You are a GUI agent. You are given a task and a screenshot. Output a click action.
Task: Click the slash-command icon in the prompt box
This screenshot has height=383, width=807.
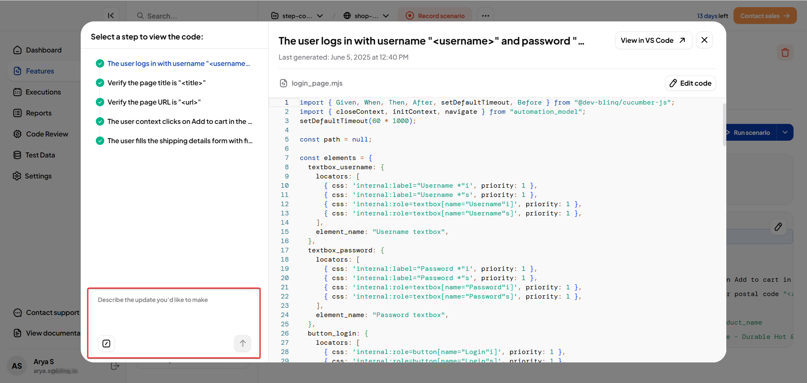[x=106, y=344]
